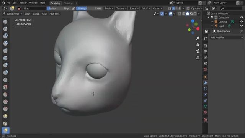The height and width of the screenshot is (138, 245).
Task: Select the Inflate brush tool
Action: point(5,65)
